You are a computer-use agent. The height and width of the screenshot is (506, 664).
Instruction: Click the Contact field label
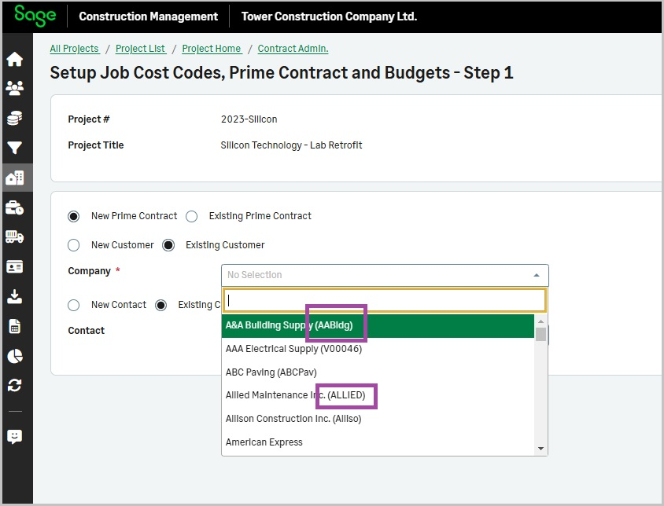[86, 331]
